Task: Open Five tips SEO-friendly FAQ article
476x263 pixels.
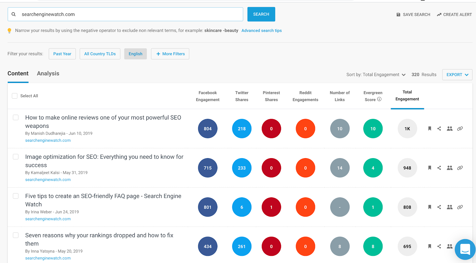Action: (103, 200)
